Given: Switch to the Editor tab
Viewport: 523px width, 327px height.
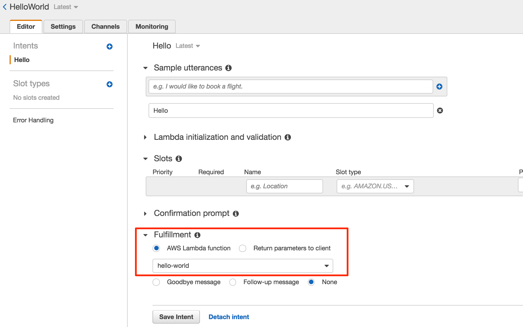Looking at the screenshot, I should [x=26, y=27].
